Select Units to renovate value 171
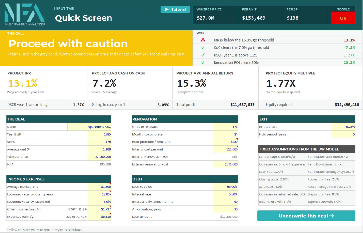Screen dimensions: 363x233 coord(226,127)
